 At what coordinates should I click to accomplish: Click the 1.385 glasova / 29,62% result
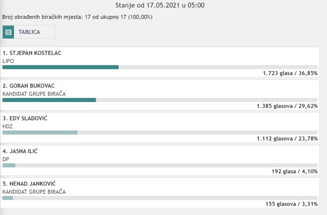(287, 106)
